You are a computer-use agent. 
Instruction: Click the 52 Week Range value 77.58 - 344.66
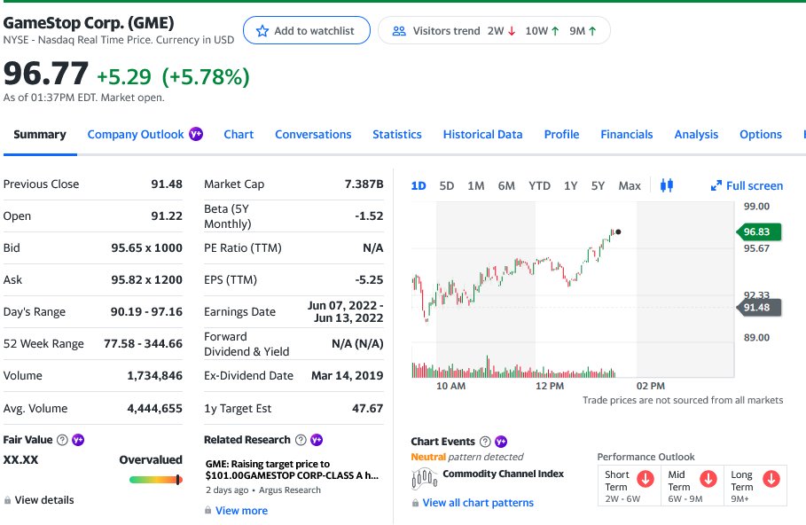(143, 343)
